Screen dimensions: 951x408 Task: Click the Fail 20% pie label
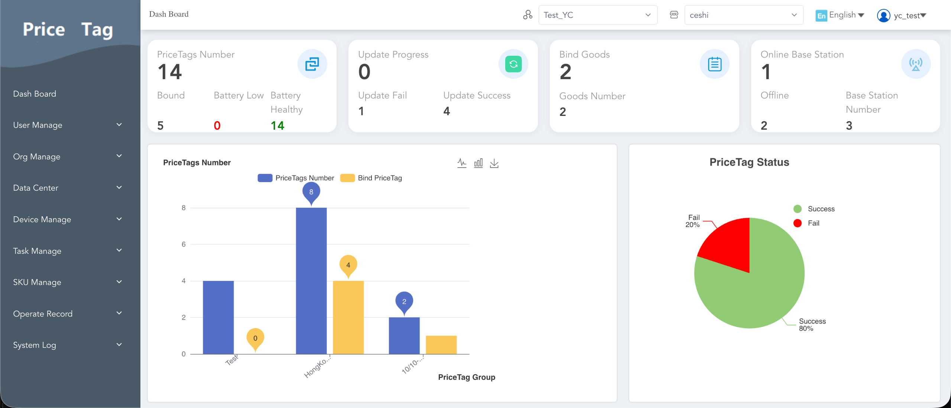693,221
